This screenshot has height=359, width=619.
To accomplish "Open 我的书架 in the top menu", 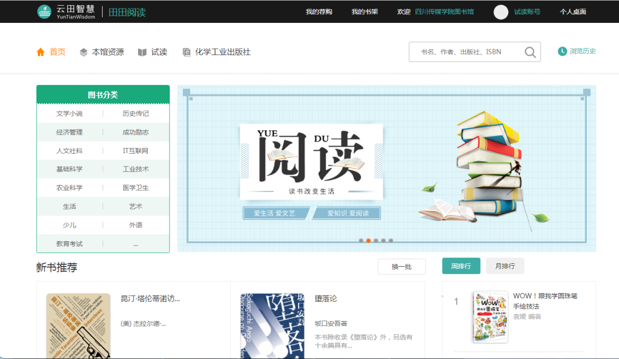I will click(365, 12).
